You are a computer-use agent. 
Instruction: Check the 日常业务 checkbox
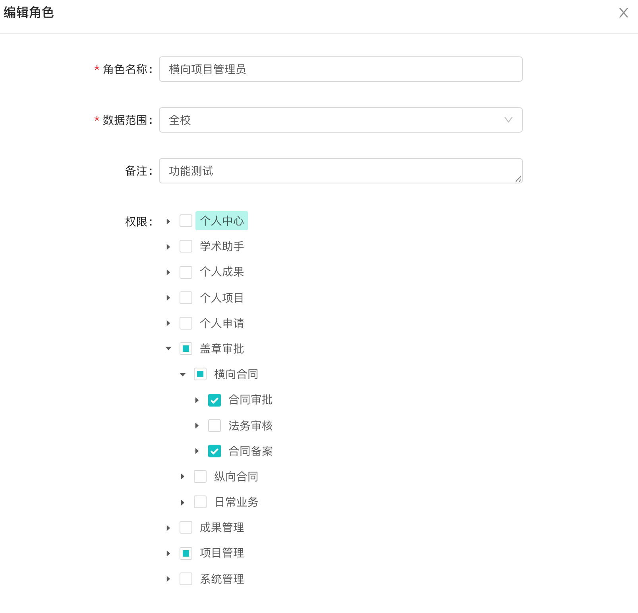(x=200, y=502)
